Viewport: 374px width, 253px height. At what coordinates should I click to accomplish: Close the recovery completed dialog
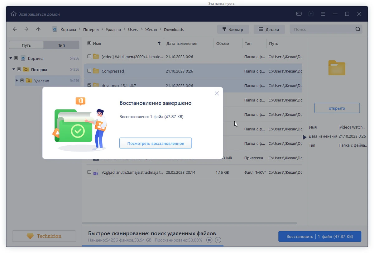point(217,93)
